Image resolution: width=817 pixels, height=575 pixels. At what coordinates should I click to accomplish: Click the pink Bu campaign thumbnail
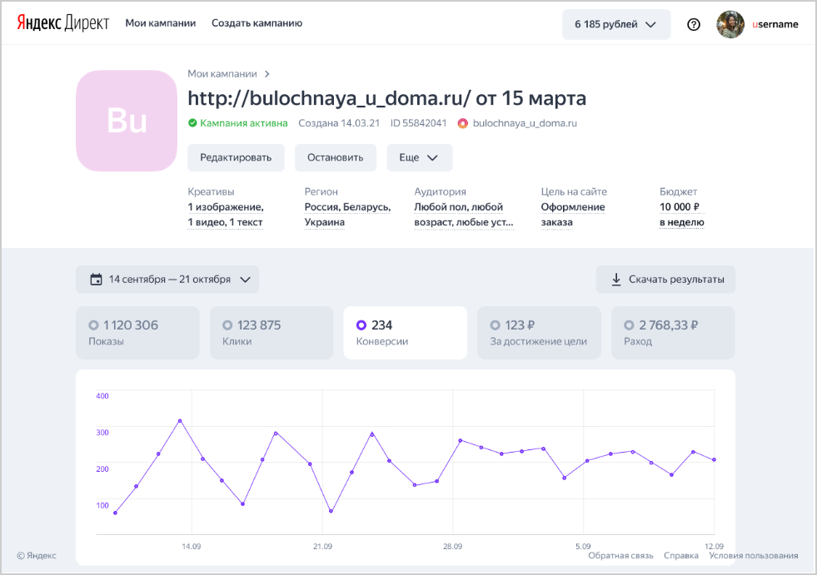127,121
